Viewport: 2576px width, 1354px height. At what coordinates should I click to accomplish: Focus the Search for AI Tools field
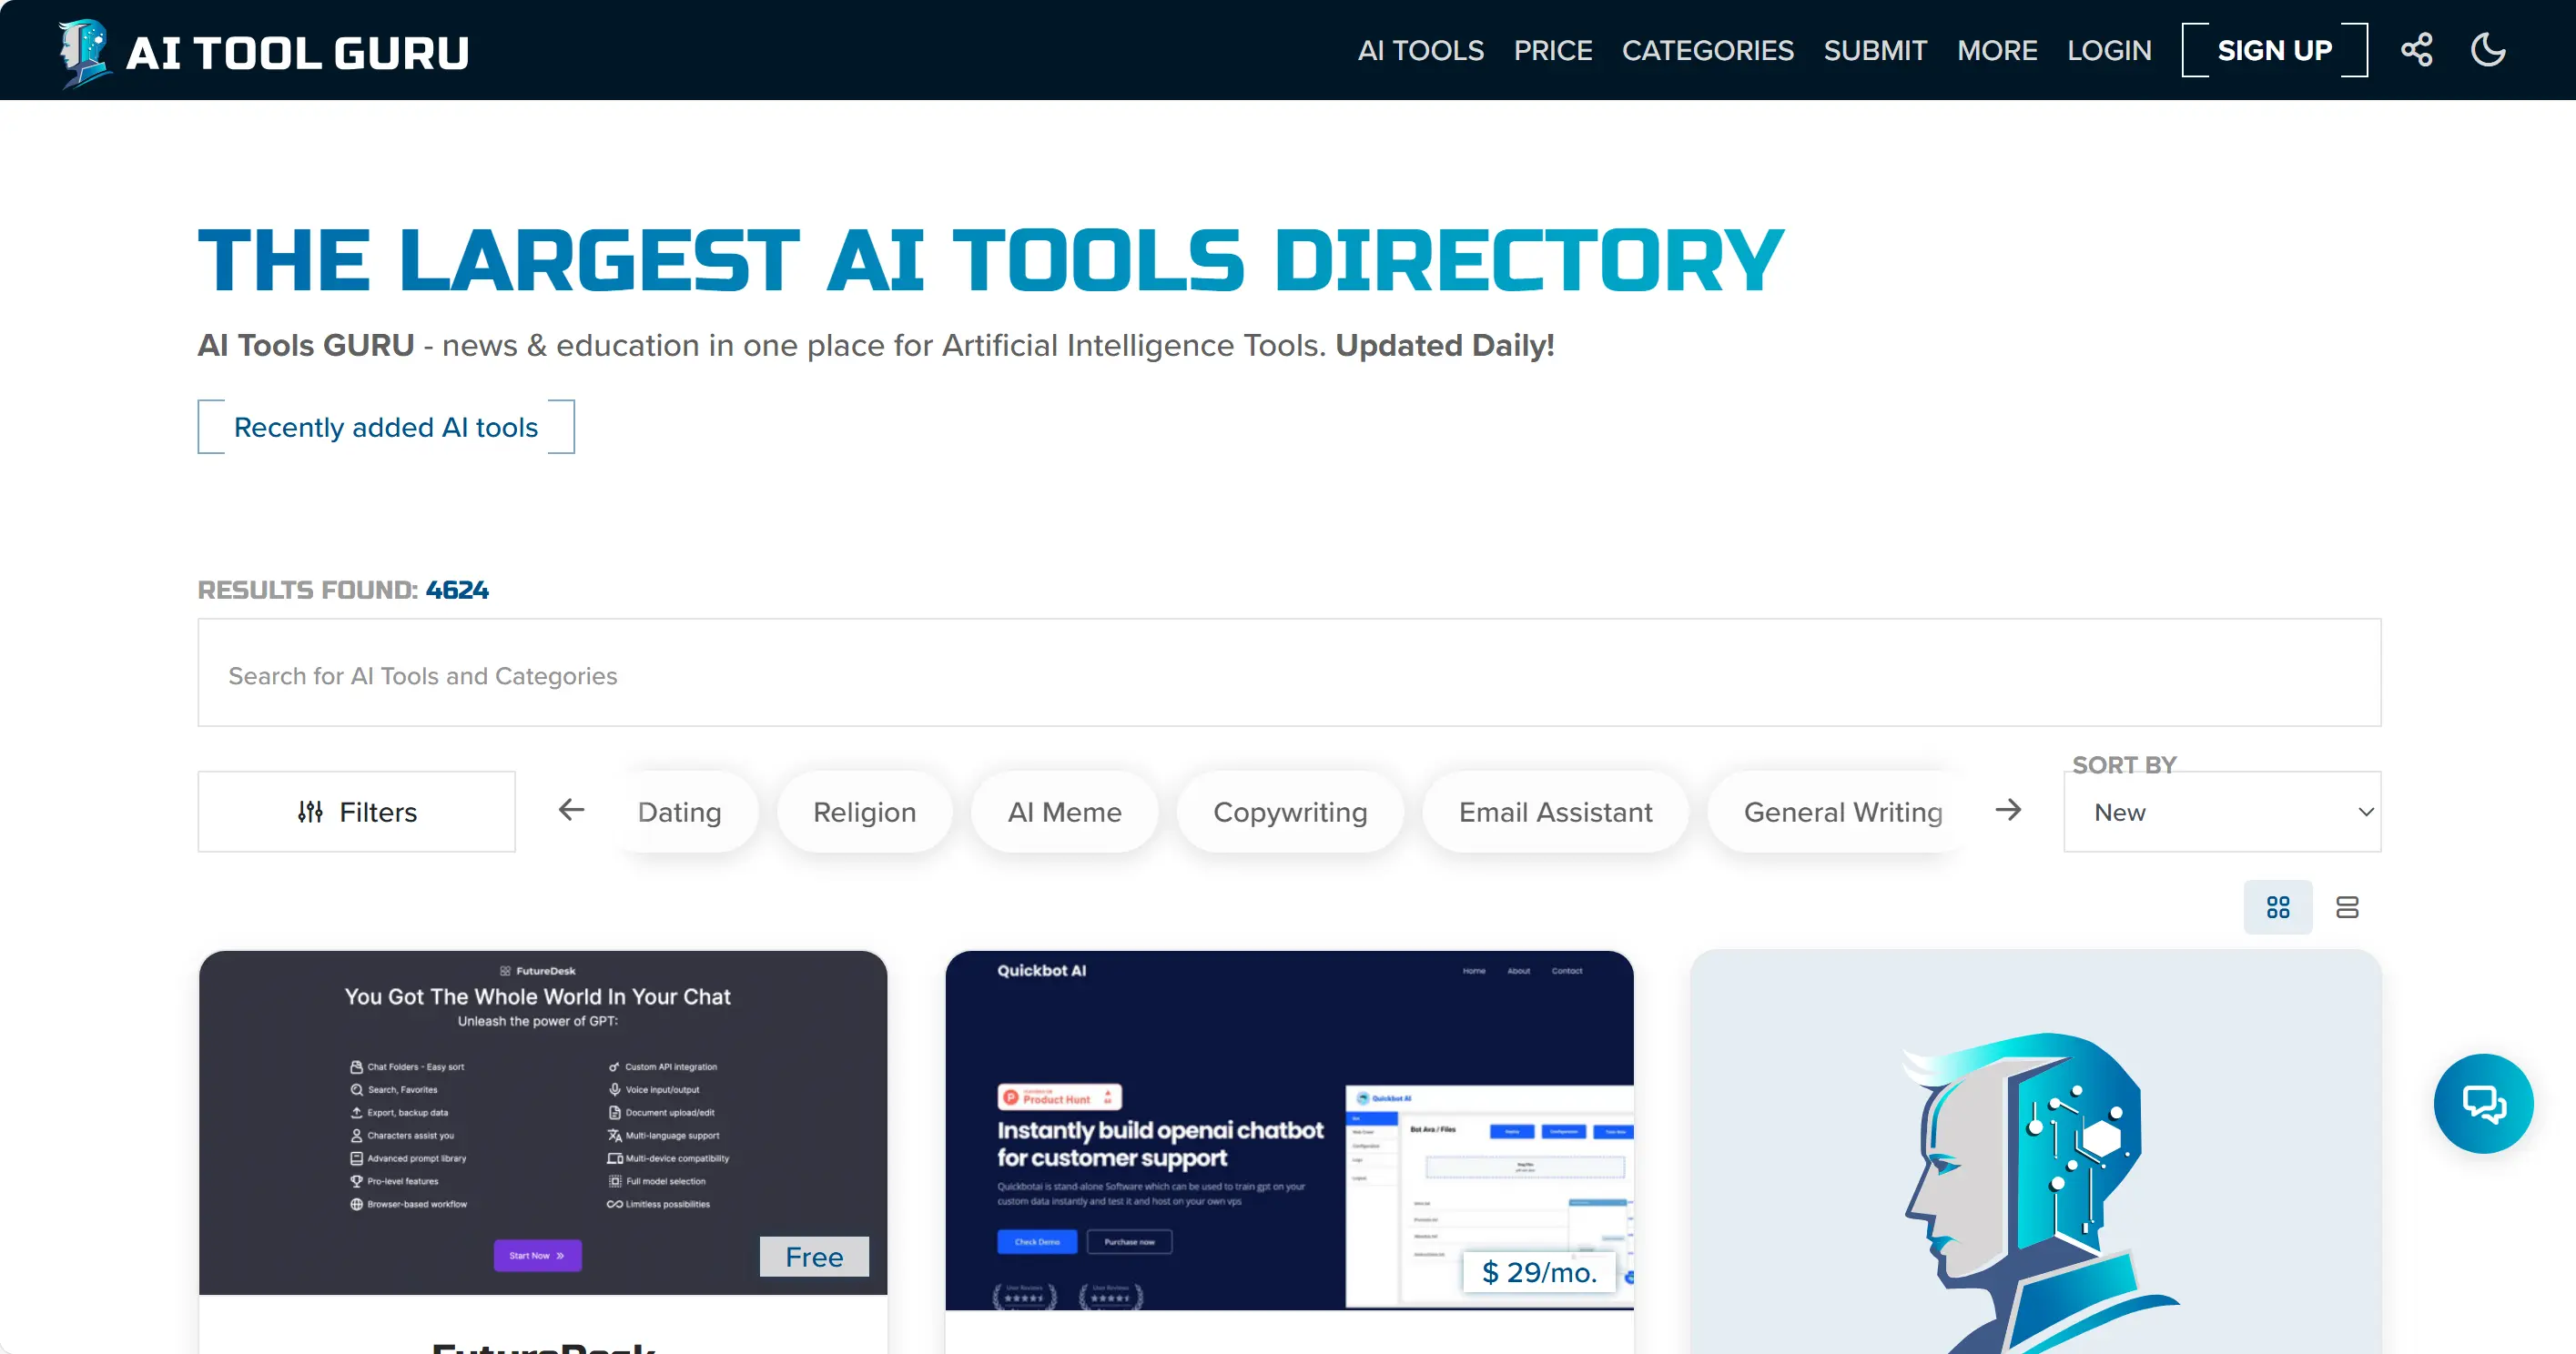1289,673
